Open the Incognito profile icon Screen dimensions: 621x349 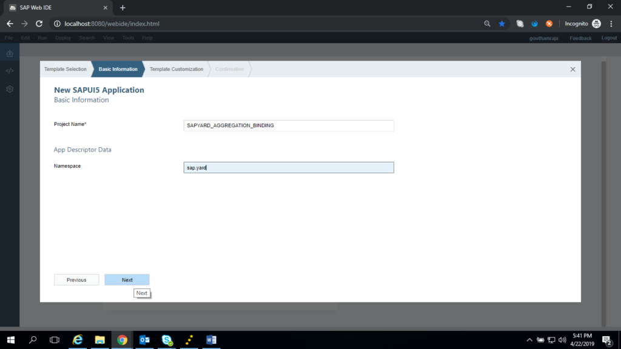(597, 24)
